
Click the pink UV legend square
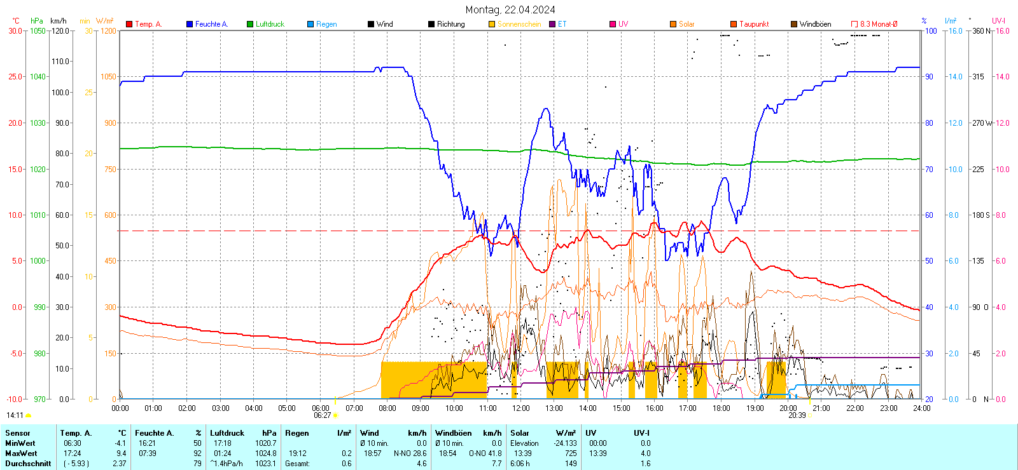[x=613, y=24]
